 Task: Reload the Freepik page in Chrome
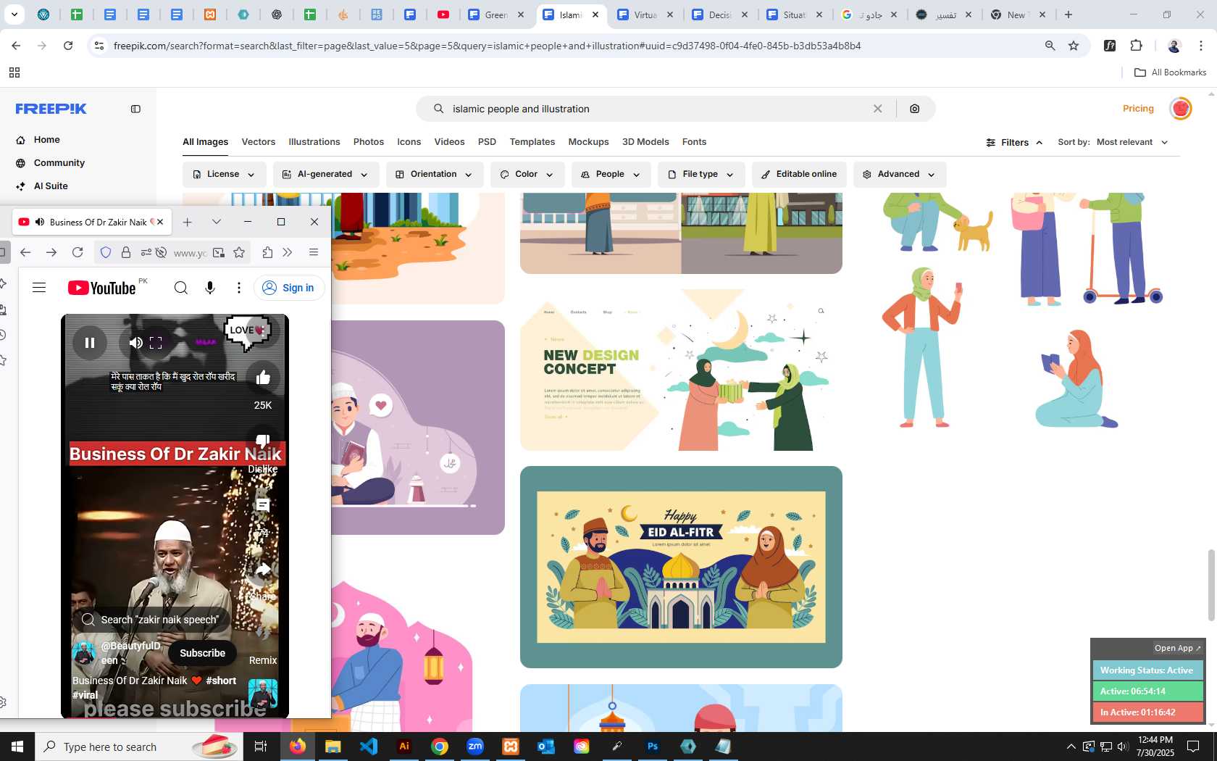tap(68, 46)
